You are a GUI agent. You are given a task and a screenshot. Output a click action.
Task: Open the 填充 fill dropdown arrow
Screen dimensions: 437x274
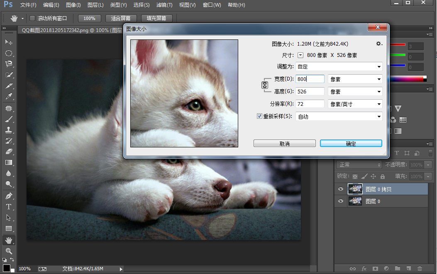[x=428, y=176]
